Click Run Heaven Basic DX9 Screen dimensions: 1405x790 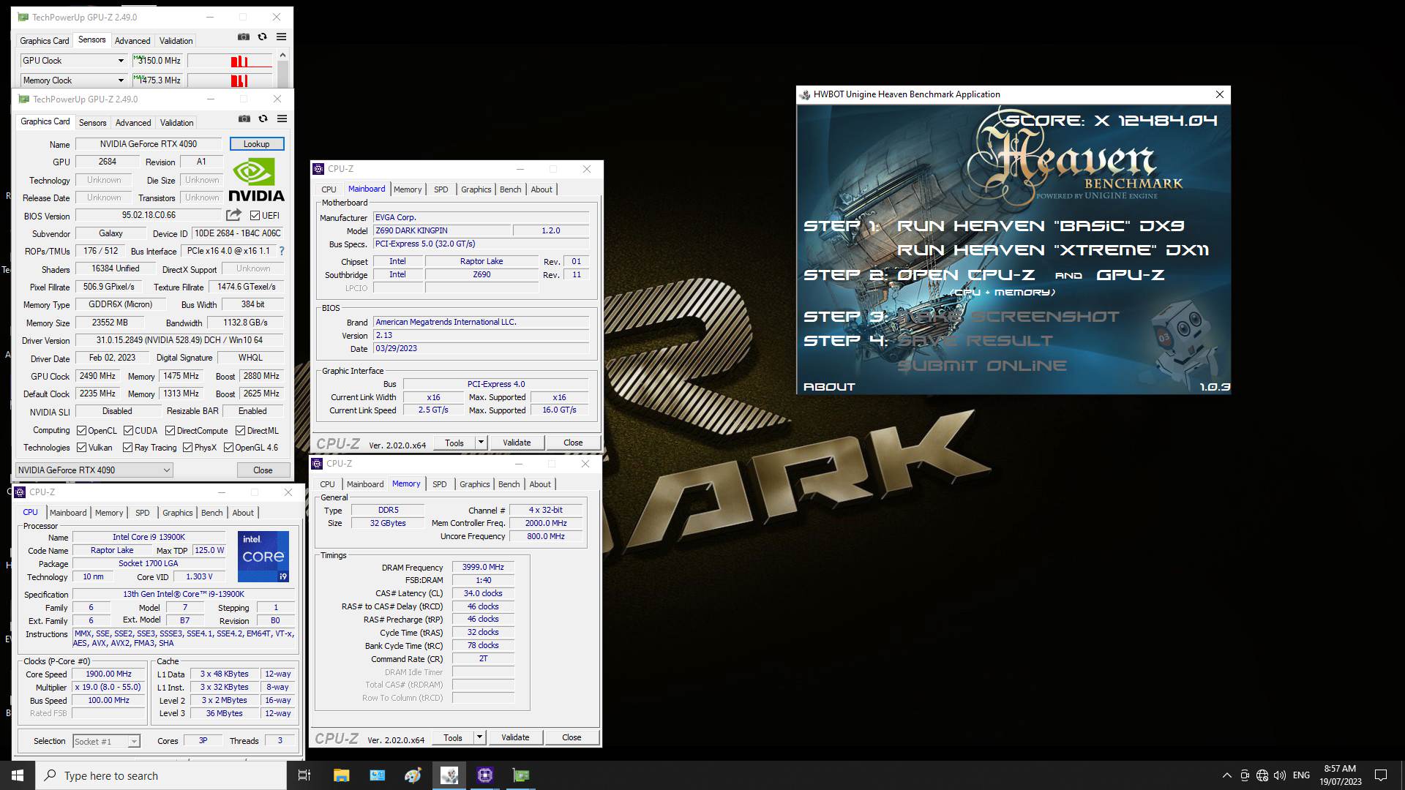[1041, 226]
